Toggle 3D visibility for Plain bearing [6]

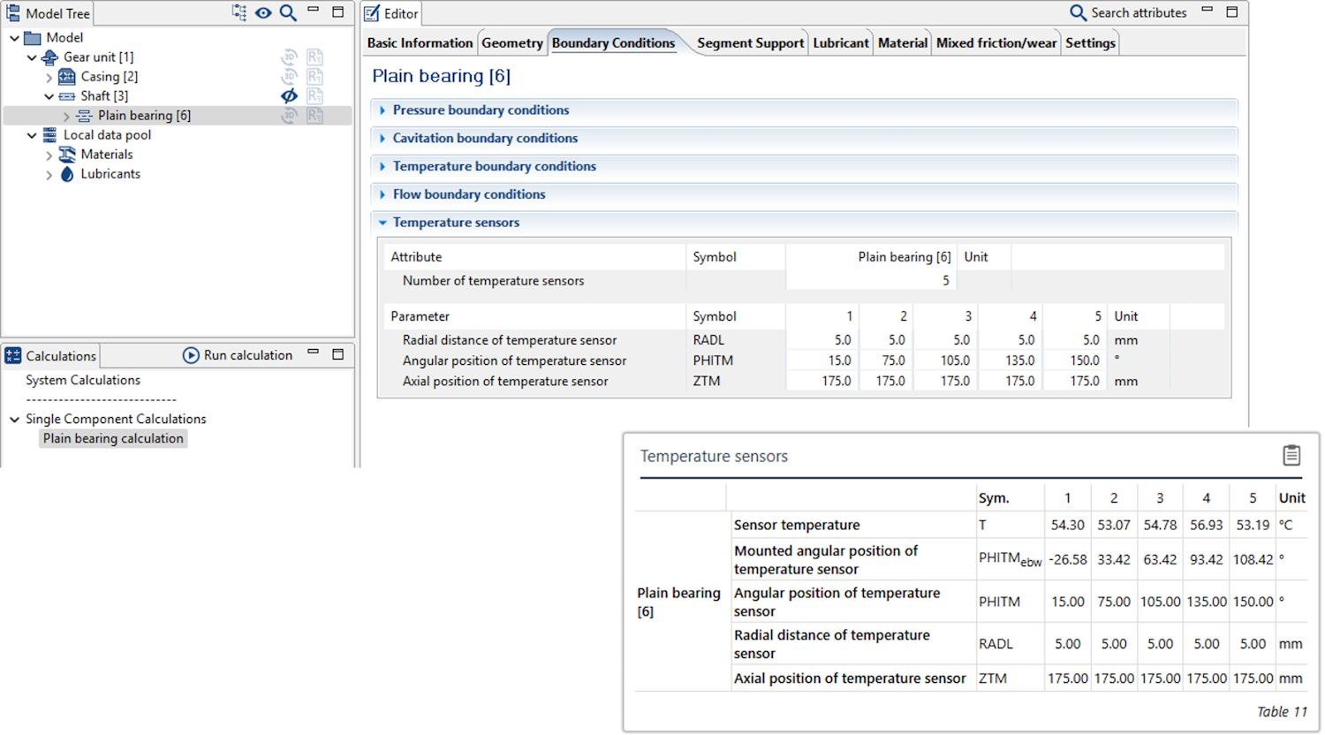click(x=289, y=116)
